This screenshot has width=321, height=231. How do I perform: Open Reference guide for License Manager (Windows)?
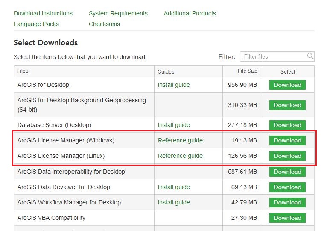pos(180,140)
